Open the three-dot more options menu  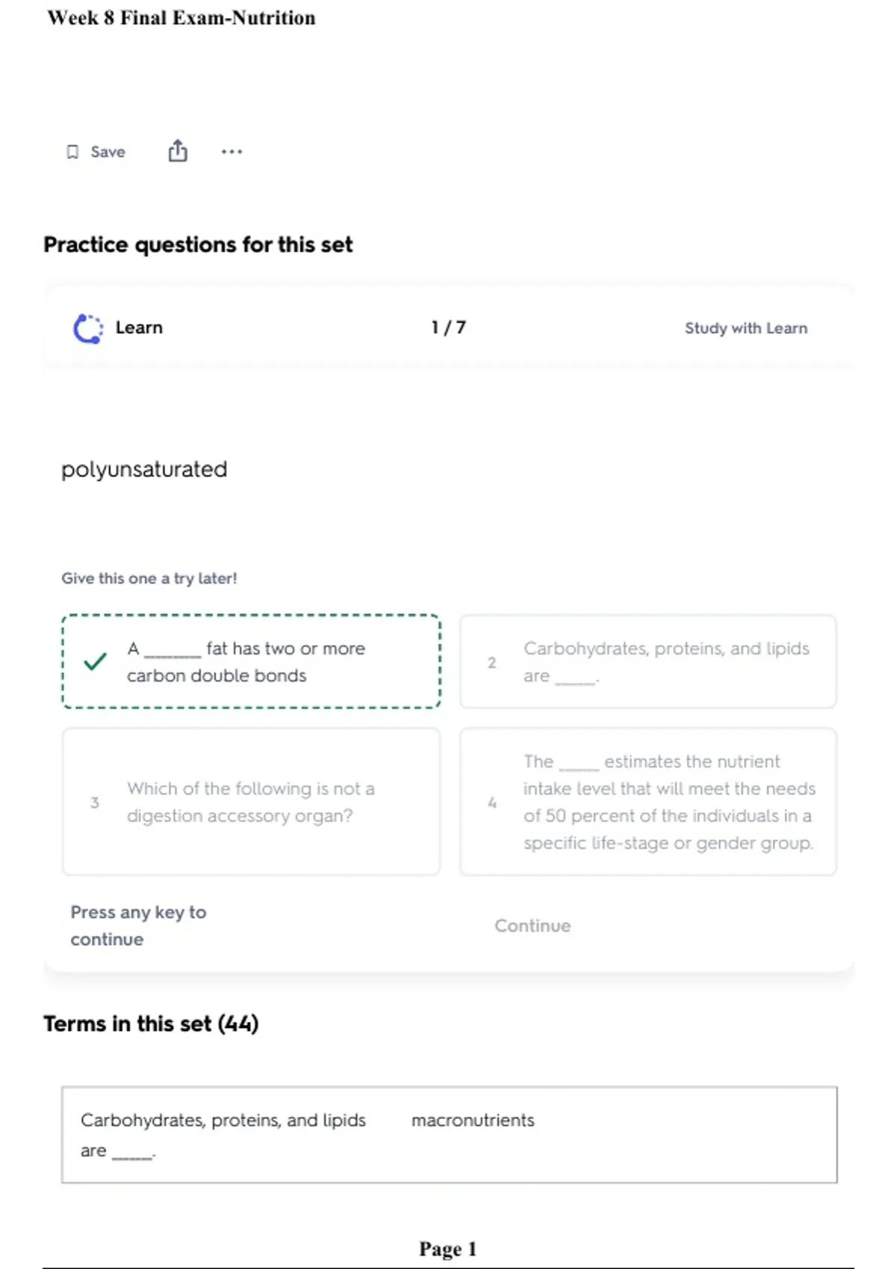click(231, 152)
